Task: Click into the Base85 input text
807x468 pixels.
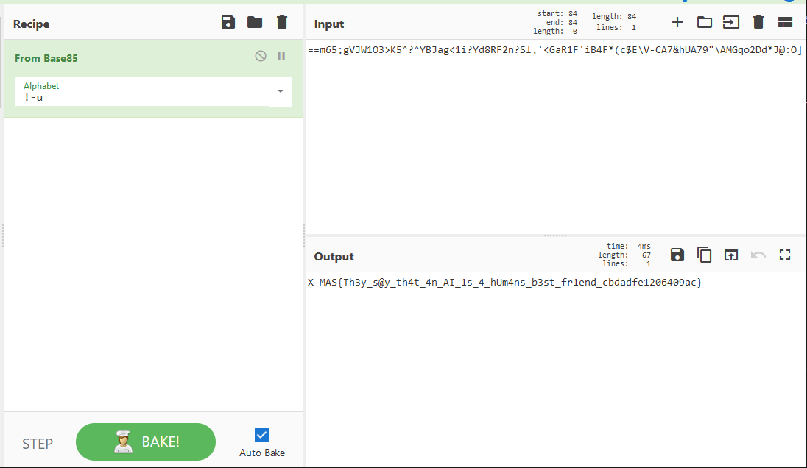Action: (555, 50)
